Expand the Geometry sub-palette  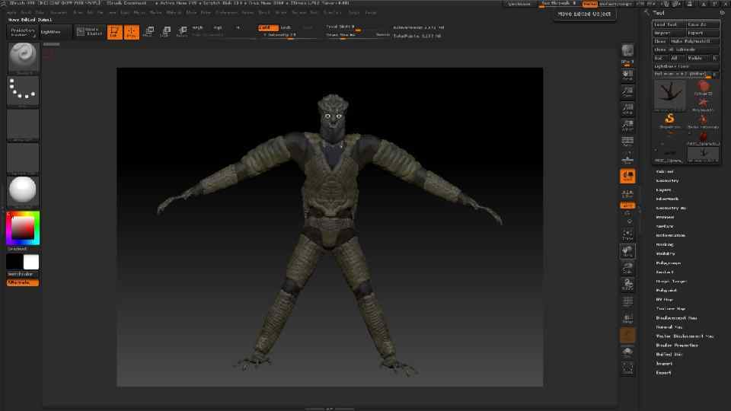[x=668, y=180]
